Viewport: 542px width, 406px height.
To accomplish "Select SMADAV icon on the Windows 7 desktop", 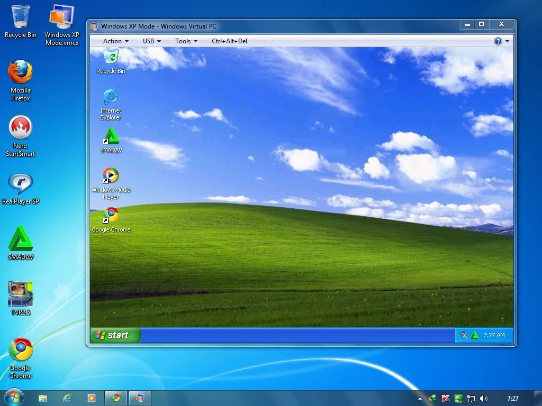I will (x=21, y=243).
